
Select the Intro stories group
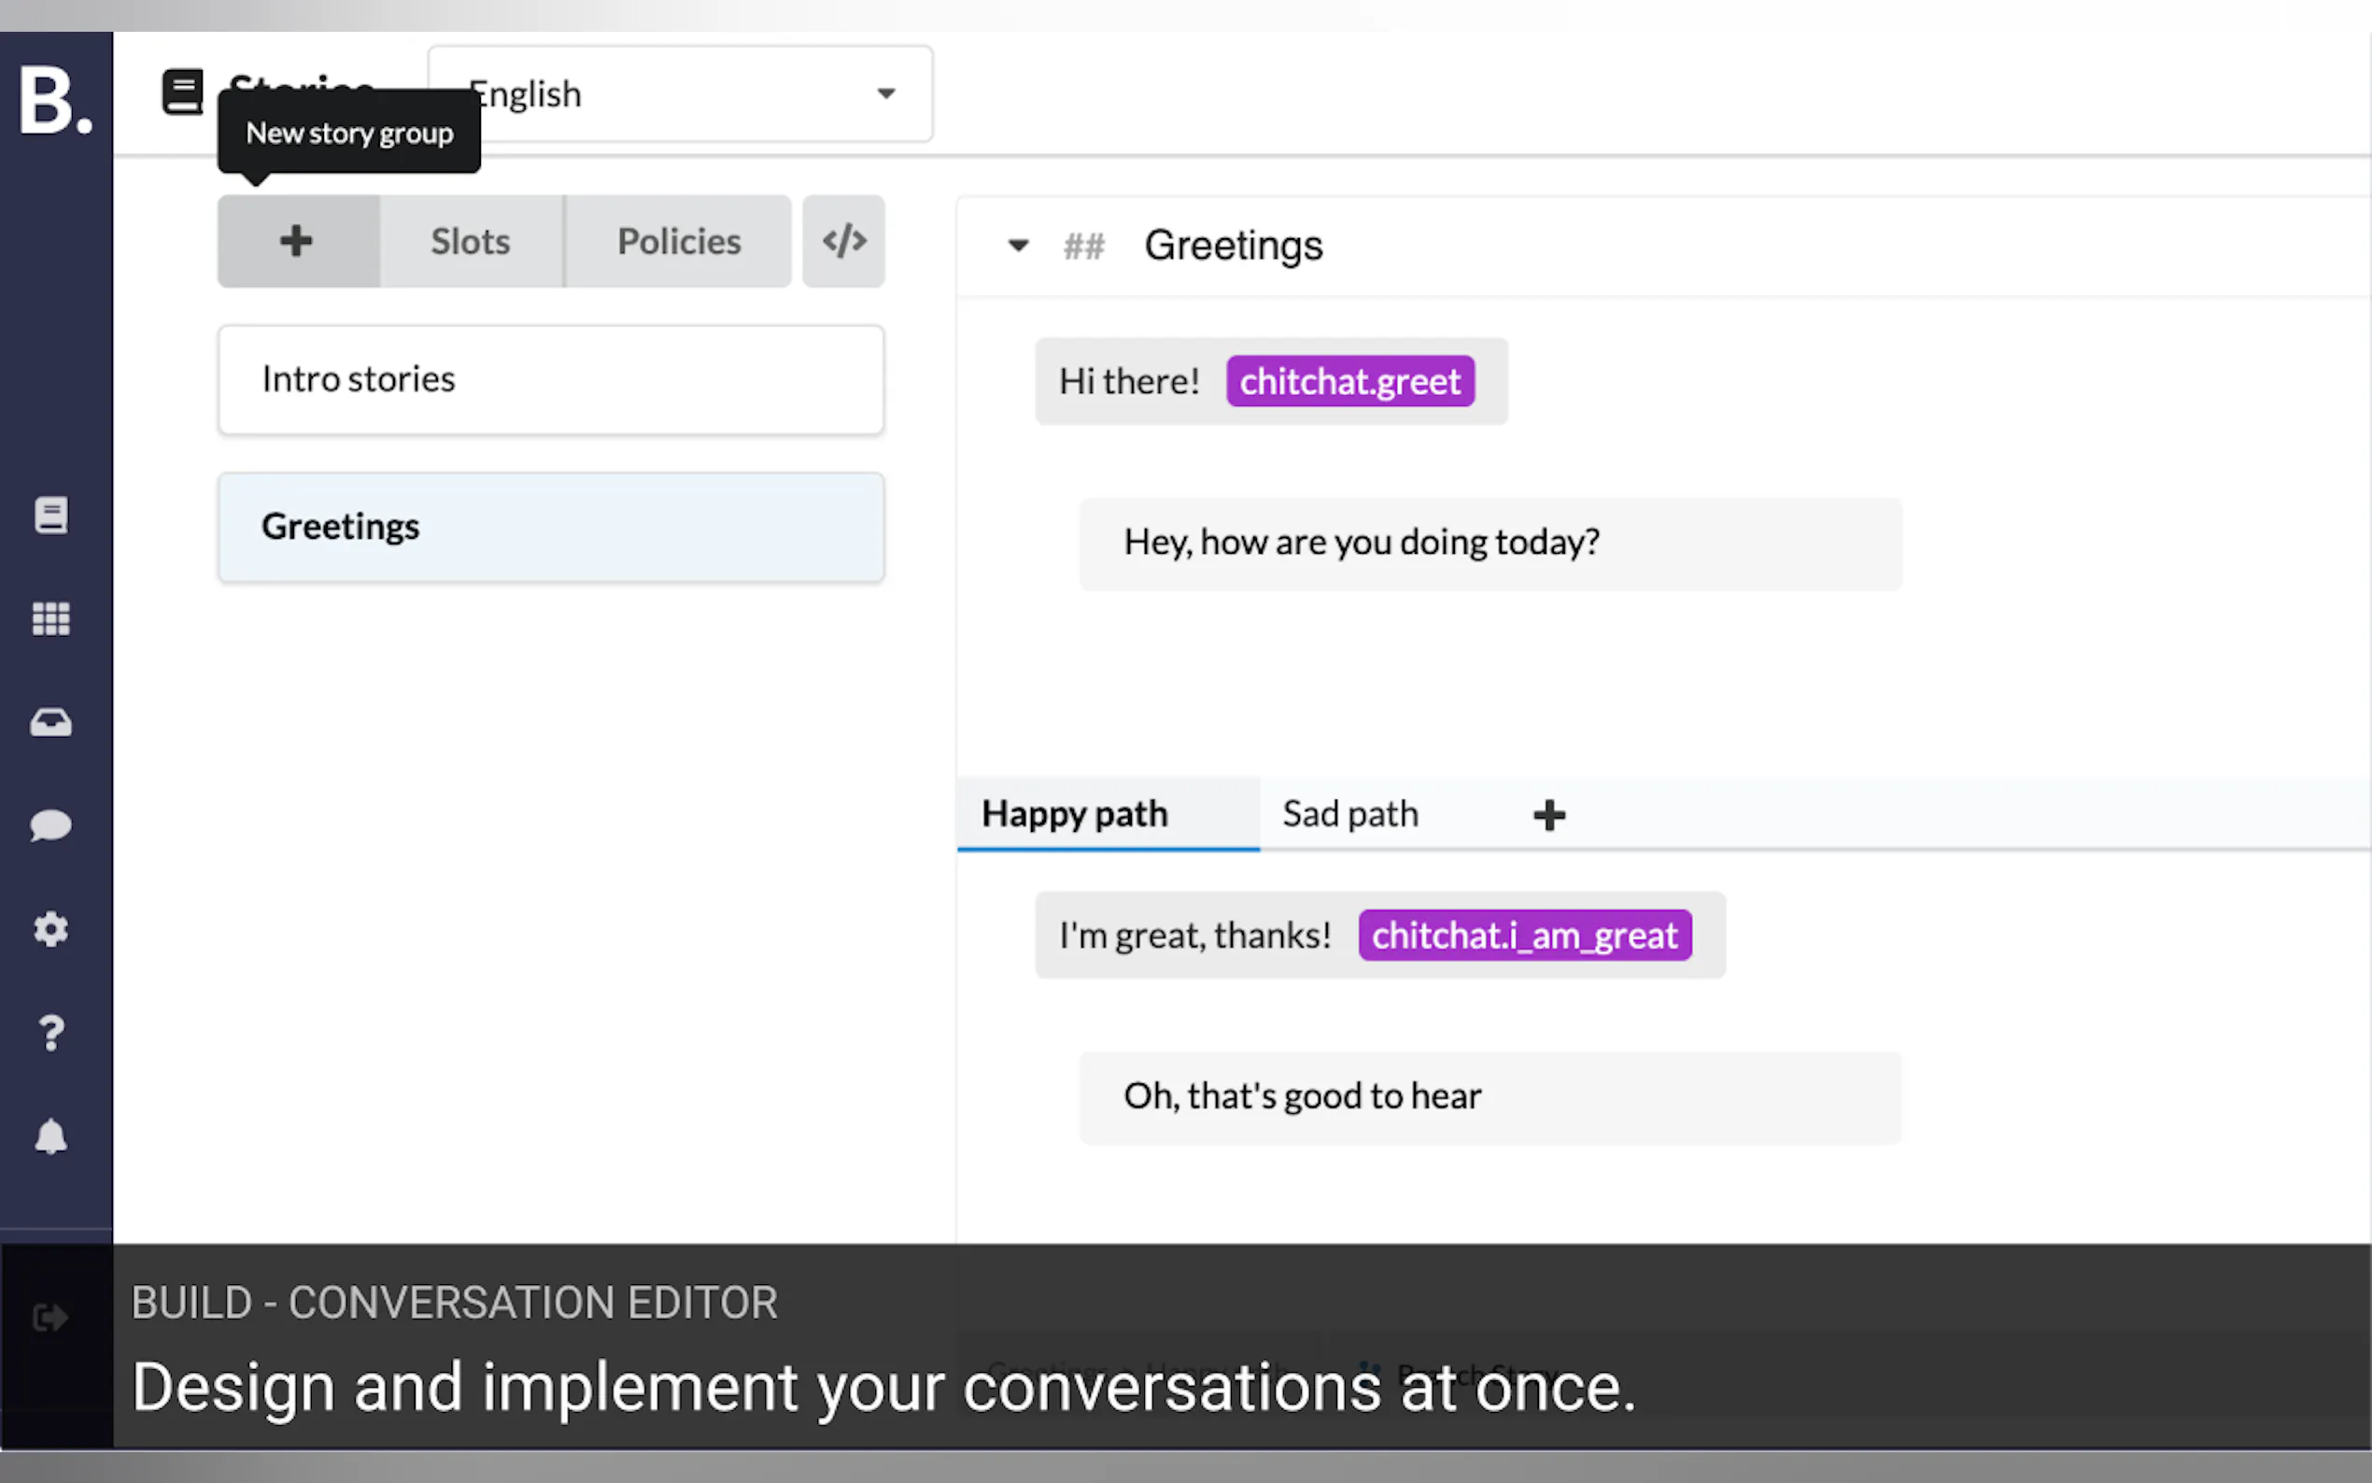point(550,379)
